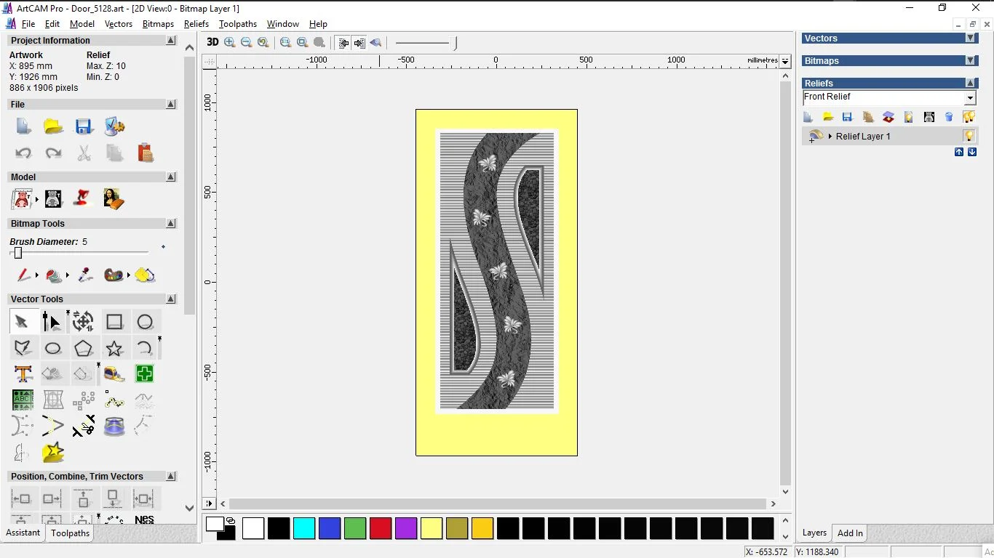Toggle all relief layers visibility bulb
Image resolution: width=994 pixels, height=558 pixels.
tap(969, 117)
